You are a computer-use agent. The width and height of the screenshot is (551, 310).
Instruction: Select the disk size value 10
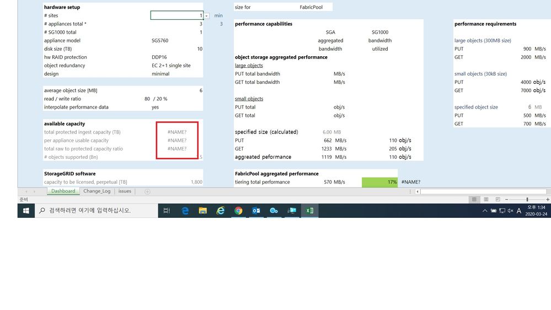point(200,49)
